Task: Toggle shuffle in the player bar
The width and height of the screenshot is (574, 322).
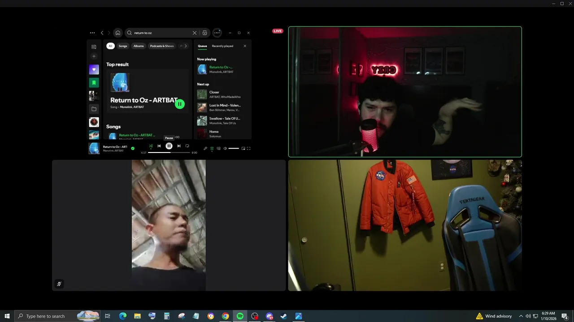Action: [151, 146]
